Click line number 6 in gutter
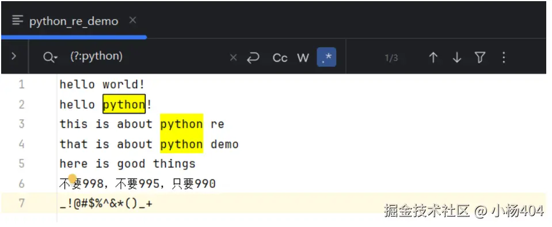 coord(21,184)
